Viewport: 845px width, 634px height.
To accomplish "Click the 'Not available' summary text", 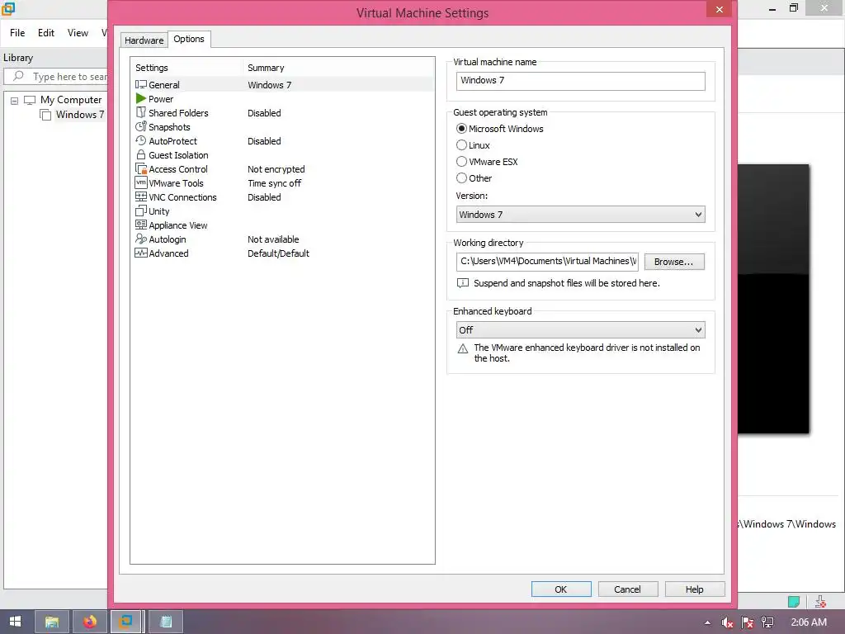I will pyautogui.click(x=273, y=239).
